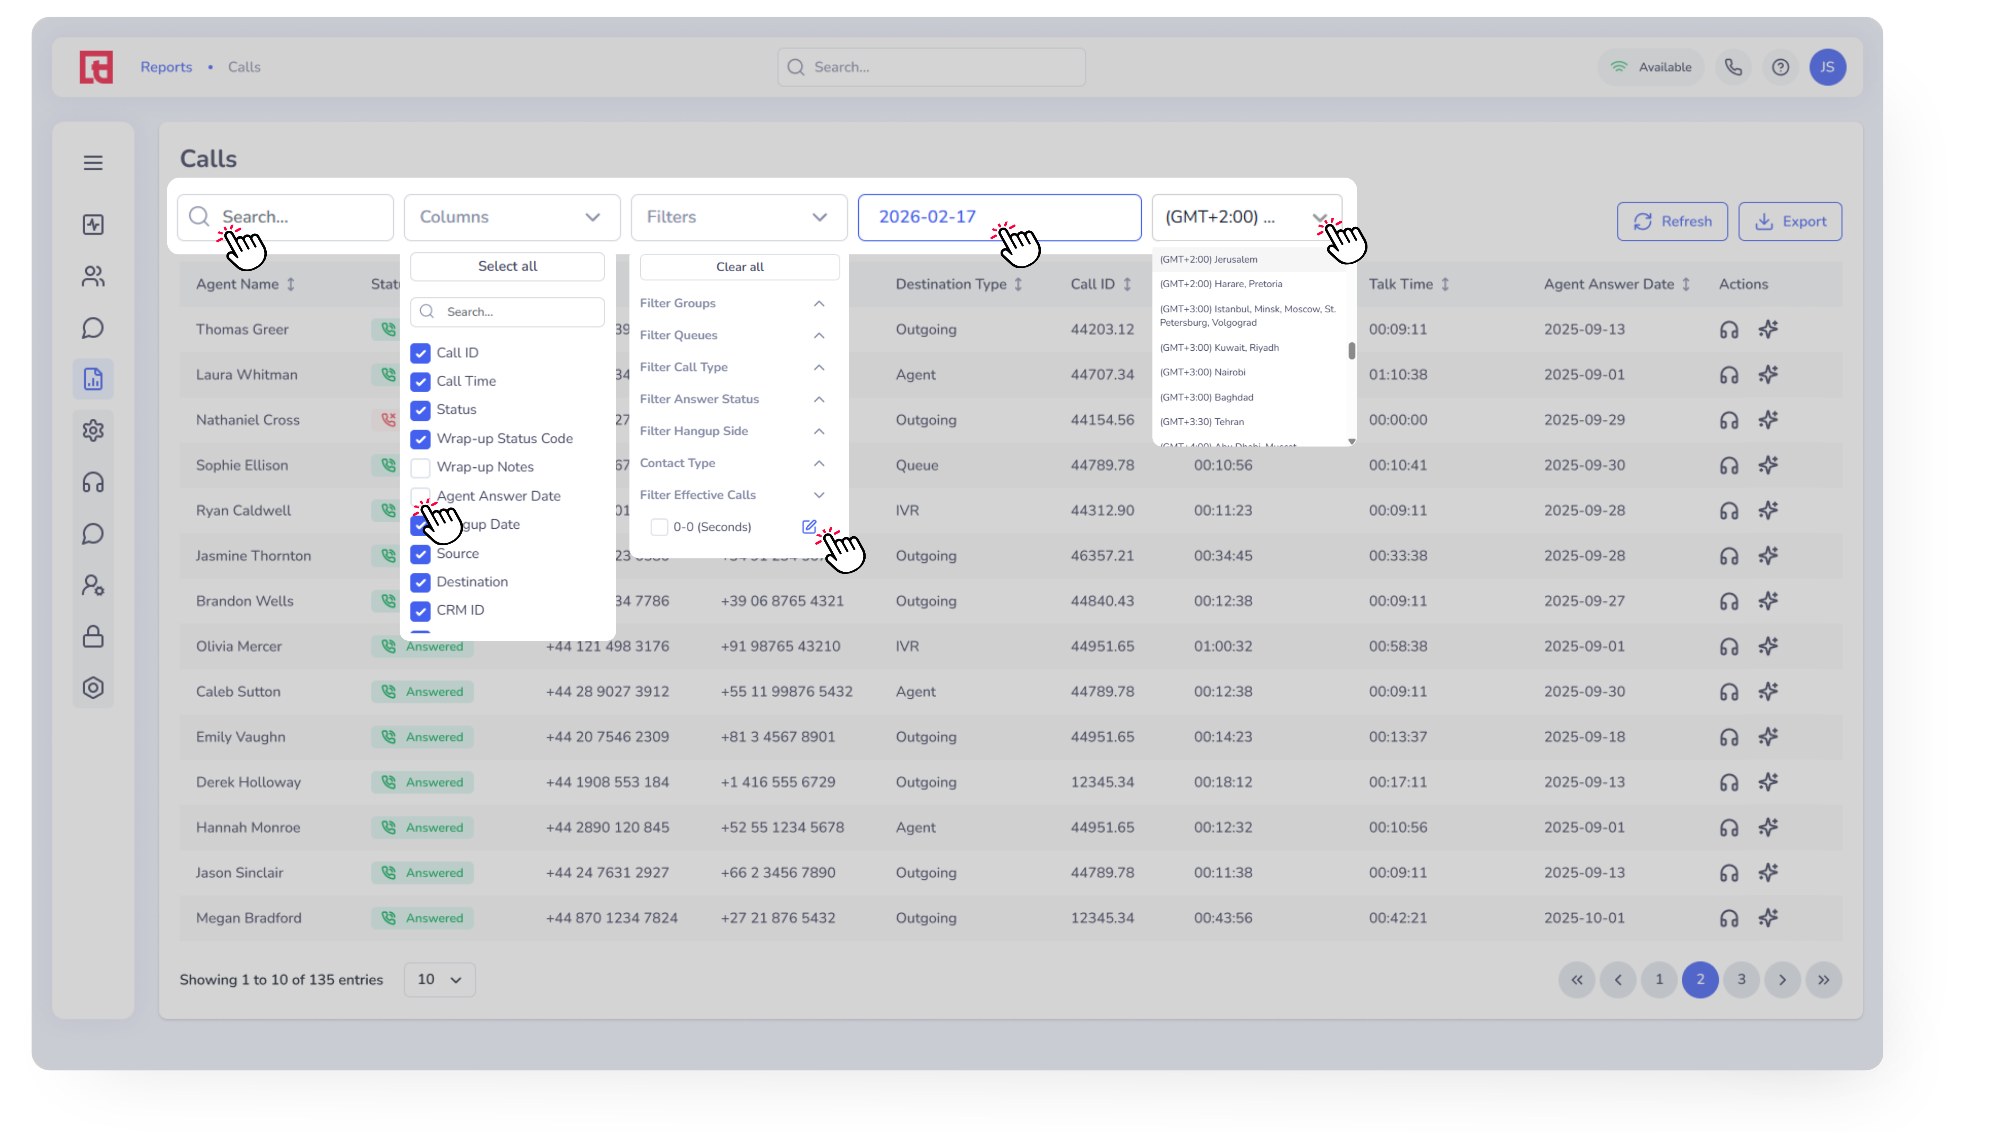
Task: Uncheck the Call ID column checkbox
Action: tap(420, 353)
